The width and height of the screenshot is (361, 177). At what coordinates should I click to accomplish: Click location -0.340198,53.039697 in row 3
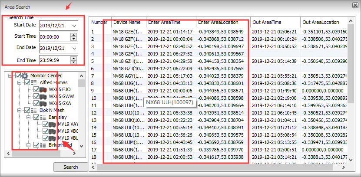click(x=221, y=46)
